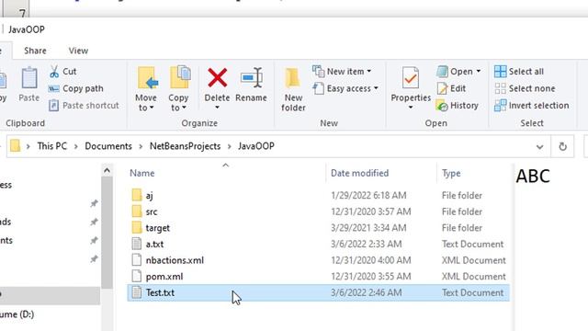588x331 pixels.
Task: Click the 12/31/2020 3:57 AM date cell
Action: (x=370, y=211)
